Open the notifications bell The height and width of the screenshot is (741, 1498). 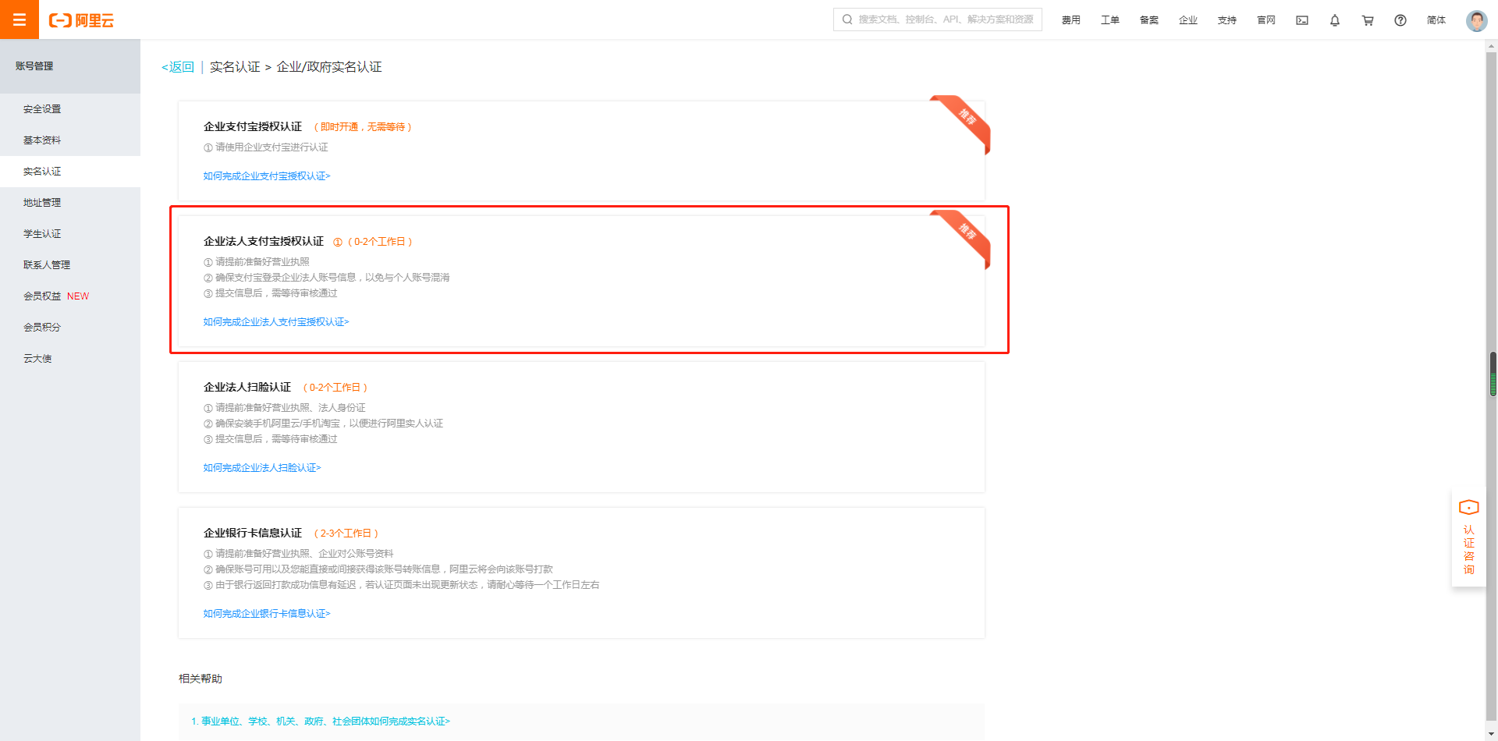(x=1335, y=20)
